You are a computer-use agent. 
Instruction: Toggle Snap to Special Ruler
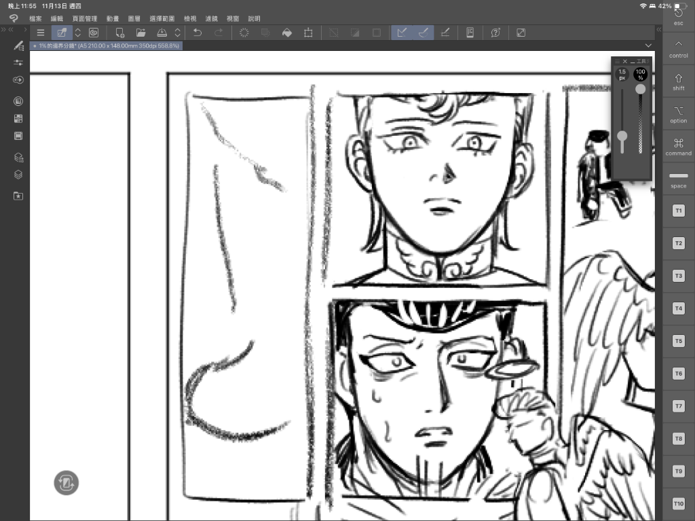click(x=423, y=33)
